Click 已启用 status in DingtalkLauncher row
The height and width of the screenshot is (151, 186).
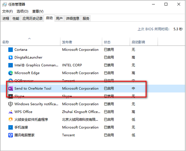point(109,57)
